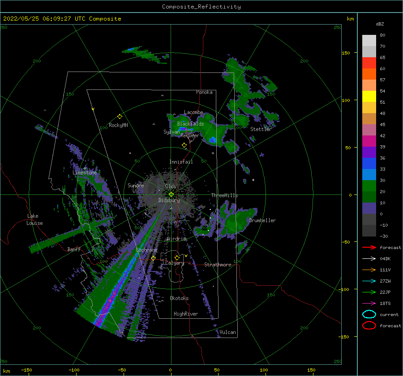Click the RedDeer city label
This screenshot has width=403, height=376.
[x=190, y=135]
